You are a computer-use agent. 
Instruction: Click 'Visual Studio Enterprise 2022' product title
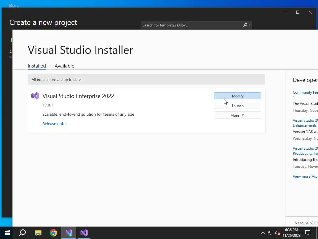click(78, 96)
